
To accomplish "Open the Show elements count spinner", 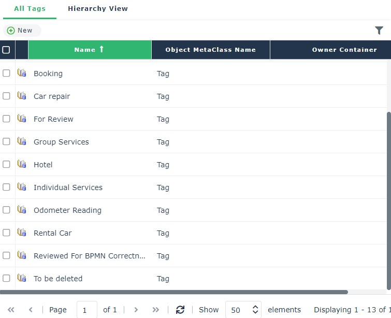I will pyautogui.click(x=255, y=310).
